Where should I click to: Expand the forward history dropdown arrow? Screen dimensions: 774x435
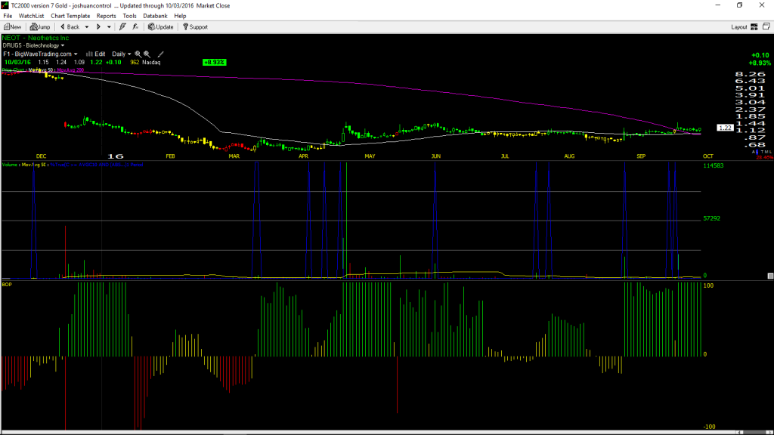coord(109,27)
